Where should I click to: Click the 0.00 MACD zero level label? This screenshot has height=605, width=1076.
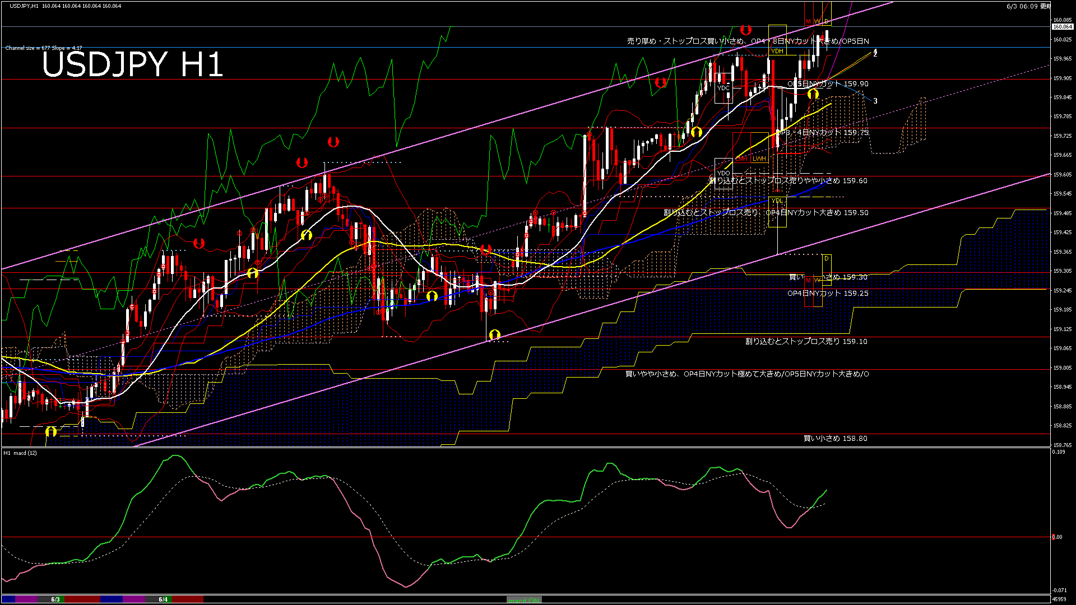coord(1057,537)
